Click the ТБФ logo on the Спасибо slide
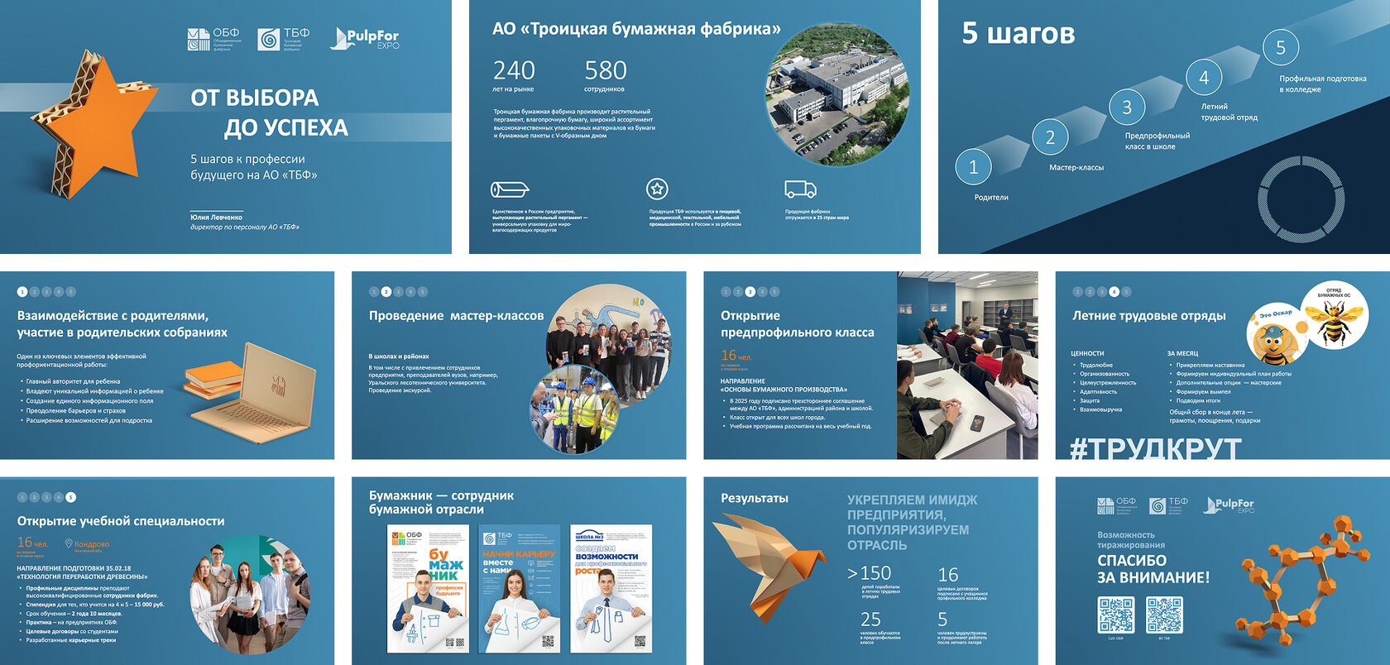 1168,505
